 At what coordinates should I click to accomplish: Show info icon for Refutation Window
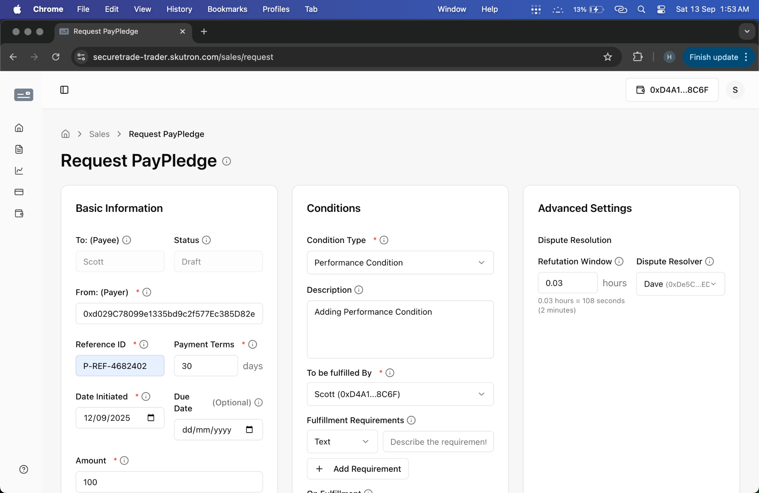pyautogui.click(x=619, y=262)
